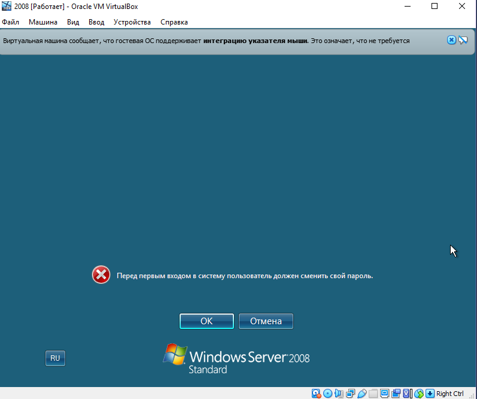Open the Вид menu
Viewport: 477px width, 399px height.
tap(73, 22)
